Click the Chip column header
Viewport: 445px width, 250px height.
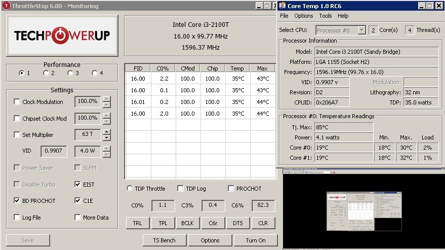(213, 68)
